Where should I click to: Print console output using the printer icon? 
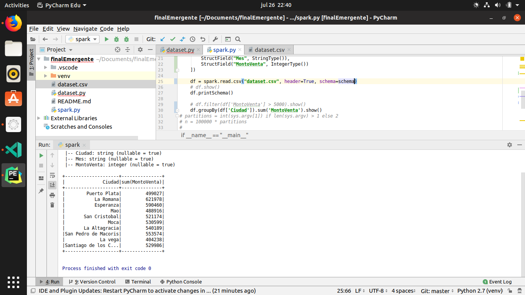pyautogui.click(x=52, y=195)
